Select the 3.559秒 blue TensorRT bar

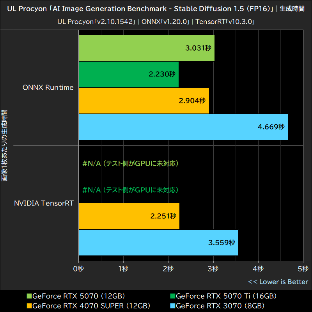coord(158,243)
